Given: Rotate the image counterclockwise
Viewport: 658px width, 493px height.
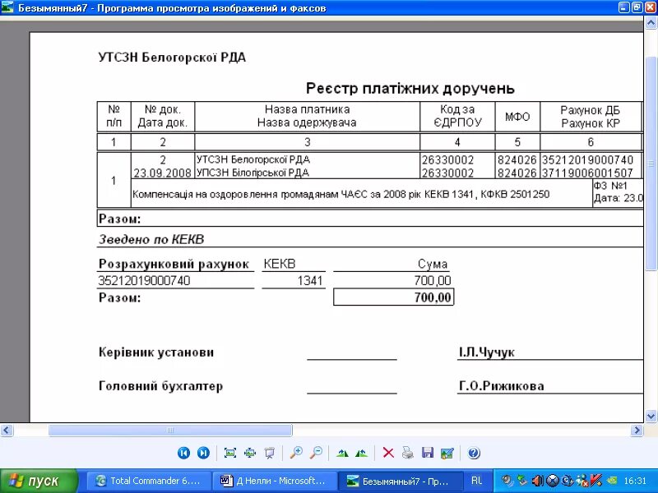Looking at the screenshot, I should (361, 454).
